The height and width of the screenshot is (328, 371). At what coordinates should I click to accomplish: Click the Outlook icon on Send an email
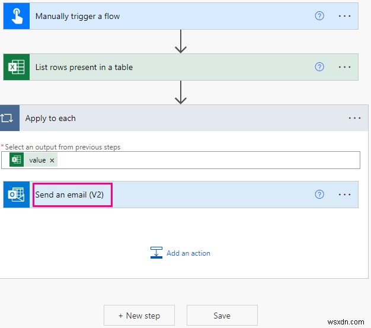(x=17, y=195)
